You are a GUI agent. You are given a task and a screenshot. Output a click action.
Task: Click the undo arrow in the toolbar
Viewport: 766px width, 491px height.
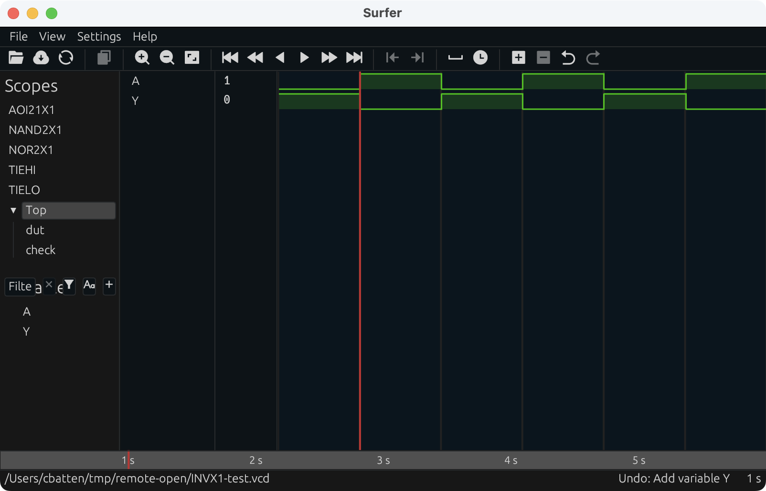coord(568,58)
